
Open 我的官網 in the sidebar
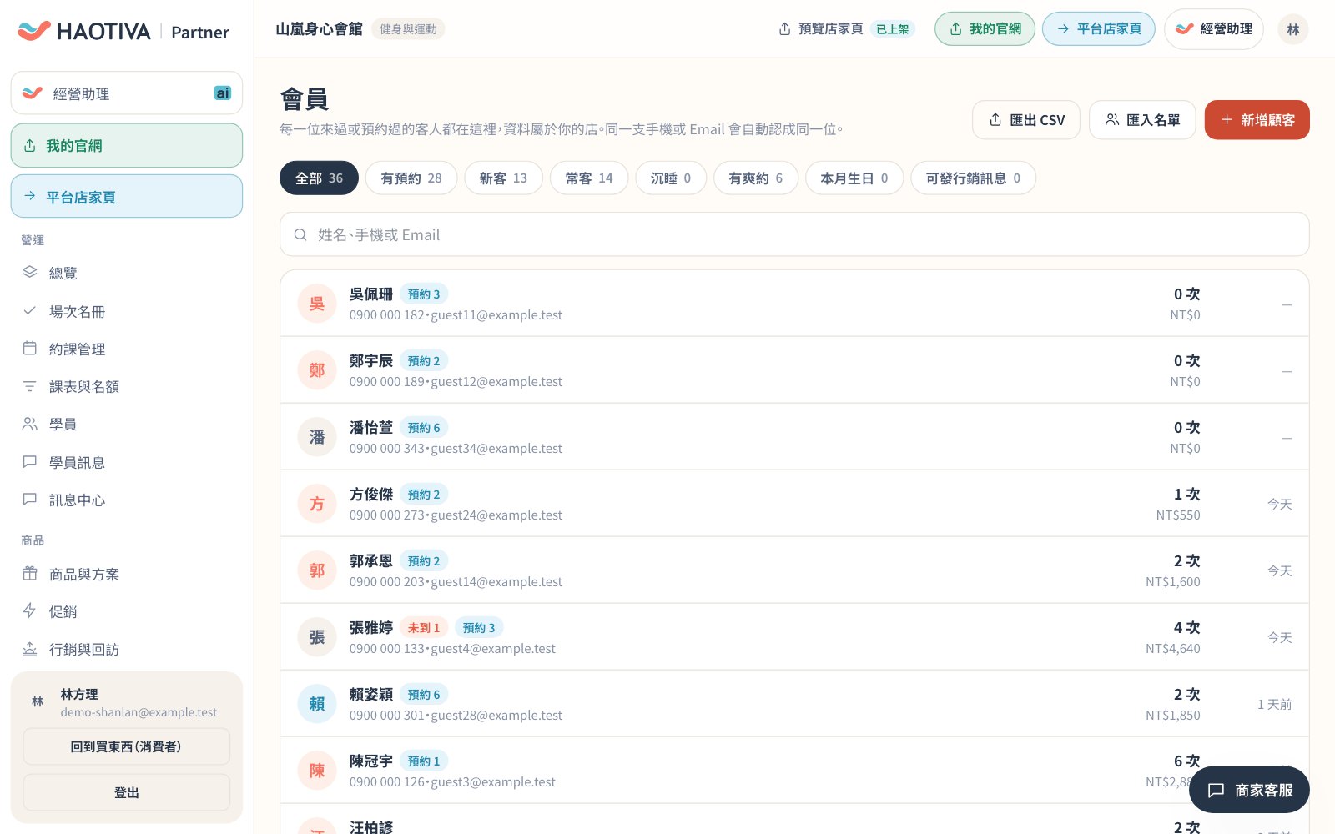[127, 146]
